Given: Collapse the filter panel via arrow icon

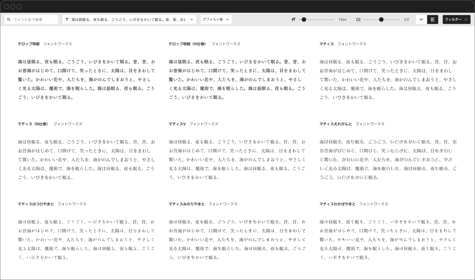Looking at the screenshot, I should coord(466,19).
